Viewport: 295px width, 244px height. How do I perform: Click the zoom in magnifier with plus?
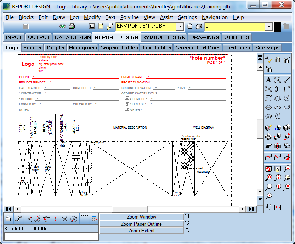[x=278, y=187]
